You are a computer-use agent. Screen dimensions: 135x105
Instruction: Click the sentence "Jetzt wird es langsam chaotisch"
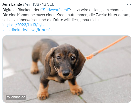tap(99, 10)
